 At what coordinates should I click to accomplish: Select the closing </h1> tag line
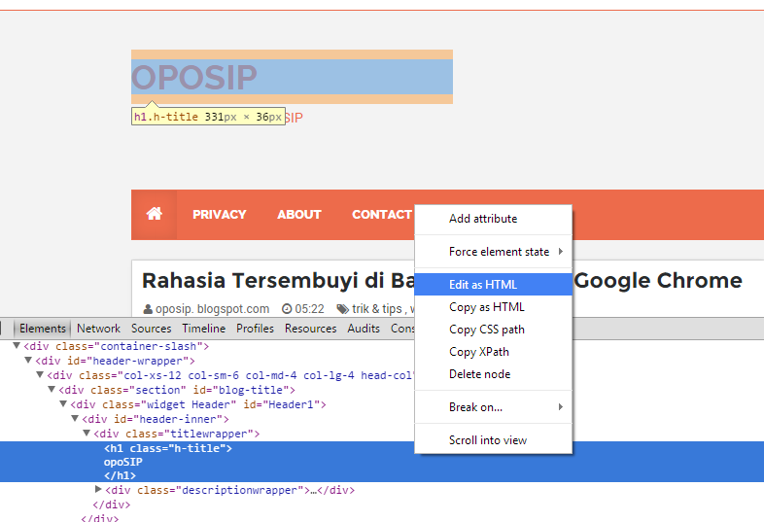point(120,475)
